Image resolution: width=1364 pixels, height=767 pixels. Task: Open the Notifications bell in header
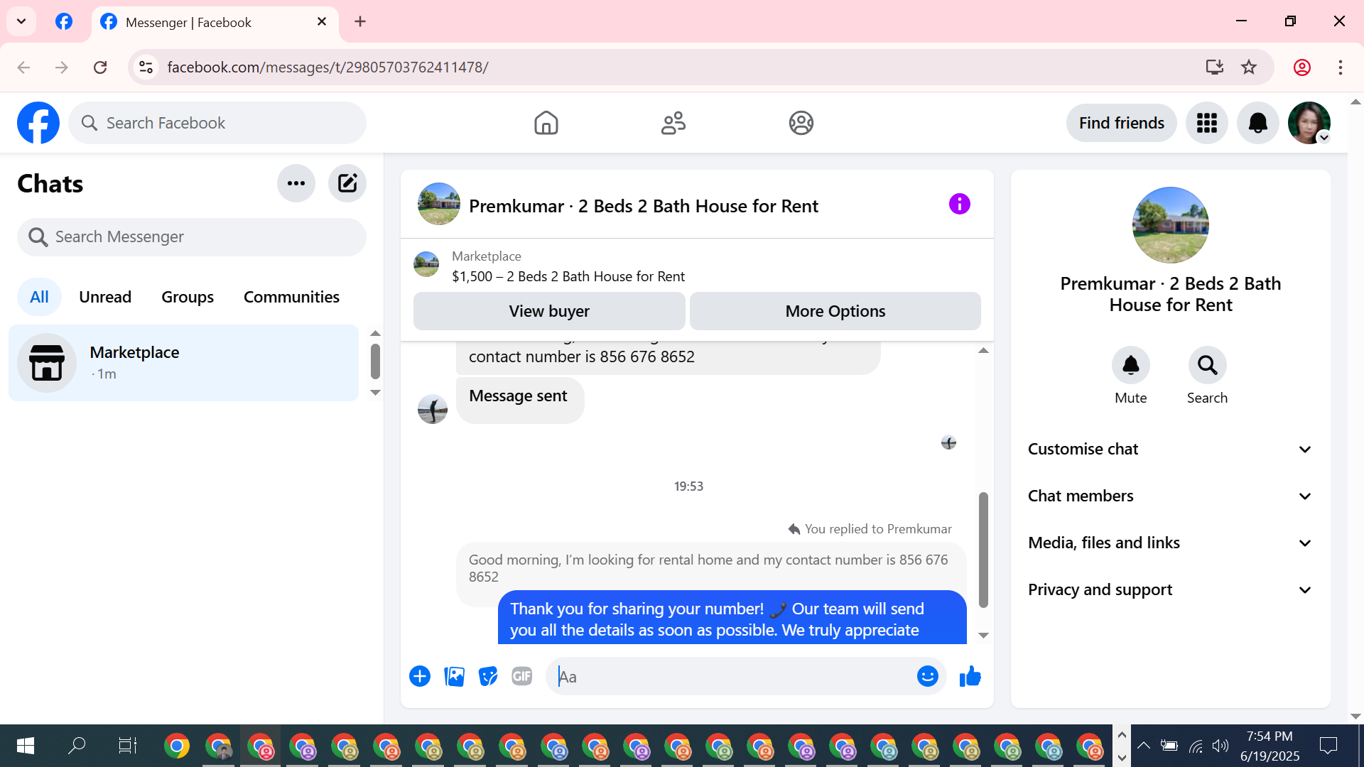[1257, 123]
